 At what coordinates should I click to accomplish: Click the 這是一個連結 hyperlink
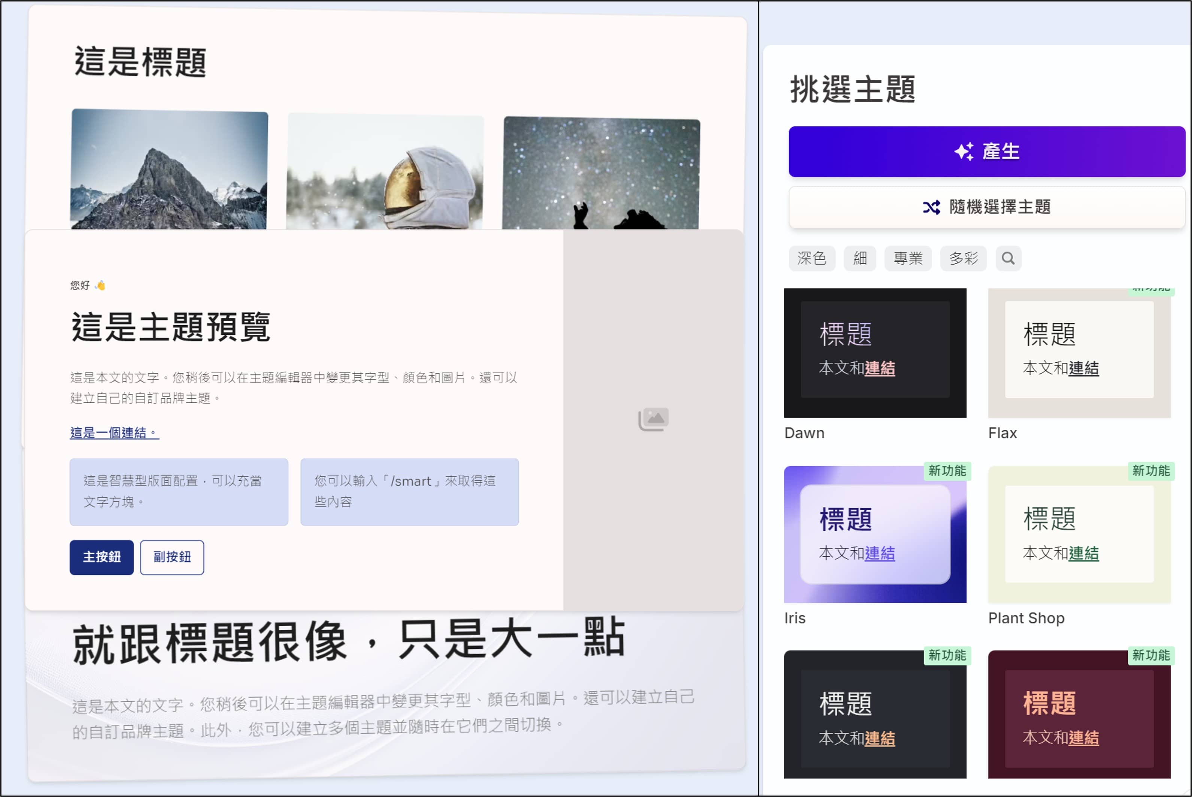pyautogui.click(x=114, y=432)
